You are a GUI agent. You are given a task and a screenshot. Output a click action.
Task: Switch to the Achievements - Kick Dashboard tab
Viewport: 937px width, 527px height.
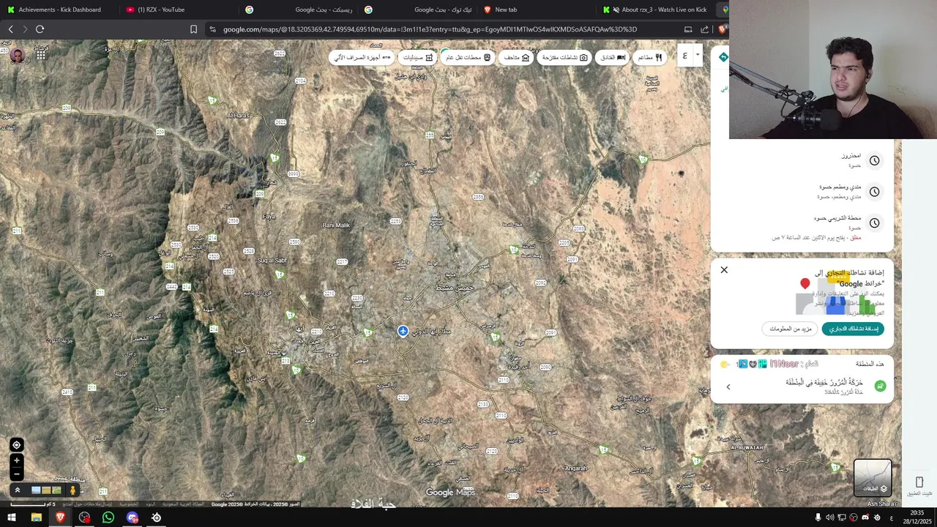pyautogui.click(x=60, y=10)
